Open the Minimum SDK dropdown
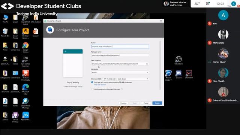Screen dimensions: 240x135 click(x=126, y=79)
